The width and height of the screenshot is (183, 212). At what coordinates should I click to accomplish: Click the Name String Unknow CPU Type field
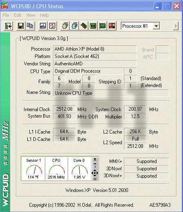tap(111, 93)
